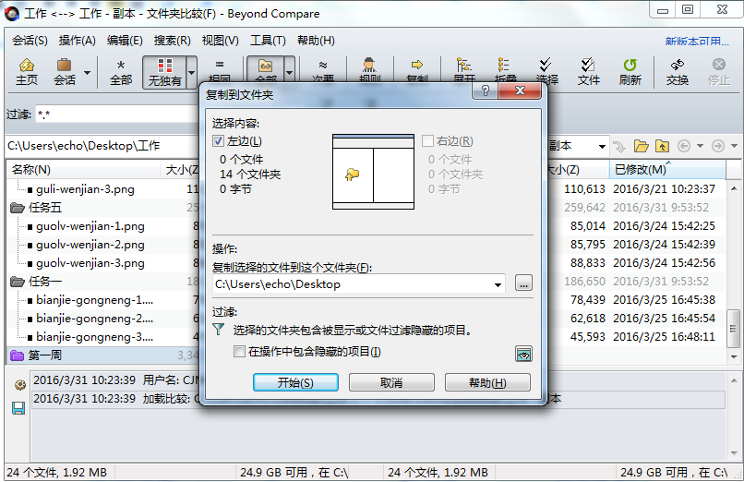744x482 pixels.
Task: Select the 相同 equals-sign filter button
Action: [219, 72]
